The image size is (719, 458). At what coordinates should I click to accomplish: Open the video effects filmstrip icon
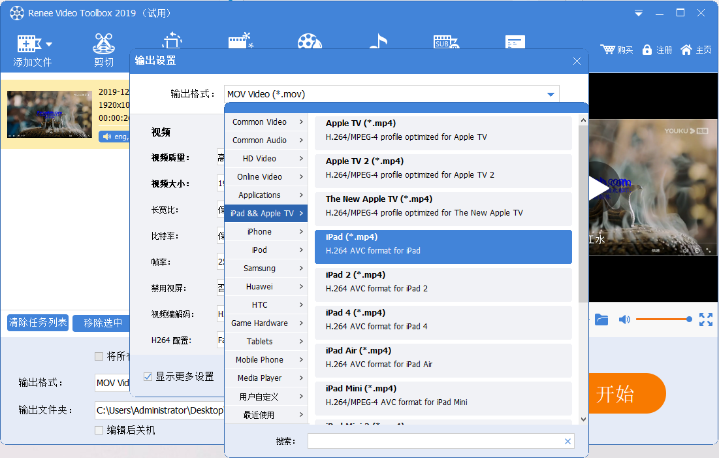tap(241, 41)
